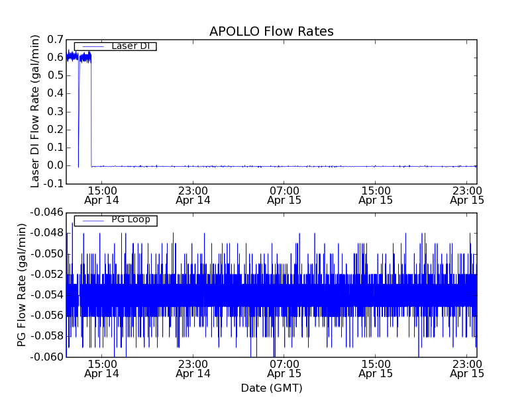Click the 0.0 tick label on top plot
Viewport: 530px width, 397px height.
[x=56, y=165]
